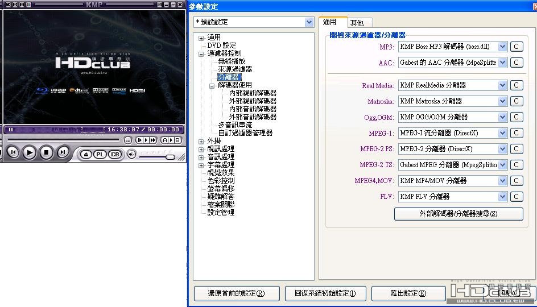Select 無縫播放 in the settings tree
This screenshot has width=537, height=307.
coord(232,61)
